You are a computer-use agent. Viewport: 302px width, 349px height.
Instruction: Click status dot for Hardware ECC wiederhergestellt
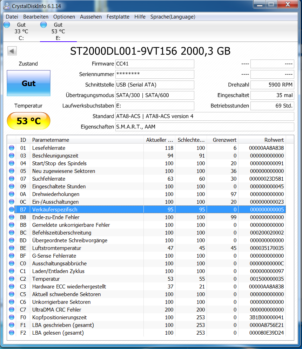[x=12, y=286]
